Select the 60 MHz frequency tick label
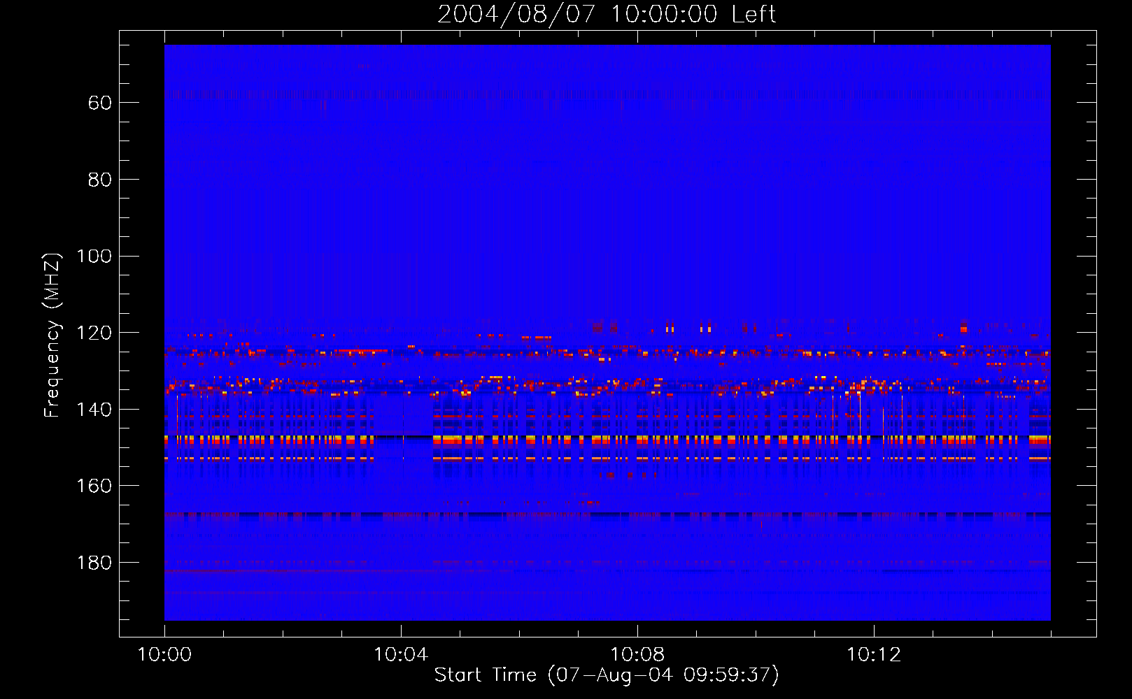 pyautogui.click(x=100, y=103)
